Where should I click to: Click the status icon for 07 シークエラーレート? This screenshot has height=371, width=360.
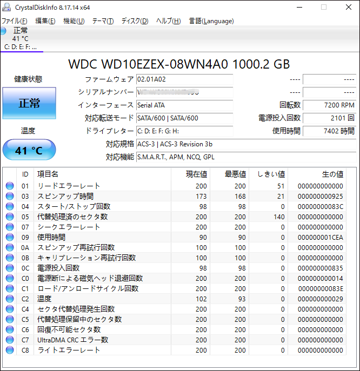[x=10, y=227]
